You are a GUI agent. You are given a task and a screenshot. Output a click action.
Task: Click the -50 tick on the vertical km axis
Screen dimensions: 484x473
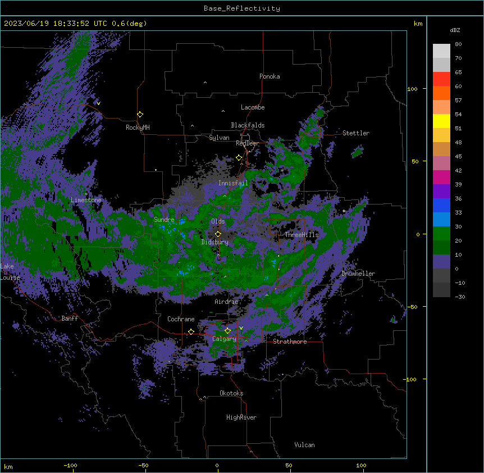[x=412, y=307]
